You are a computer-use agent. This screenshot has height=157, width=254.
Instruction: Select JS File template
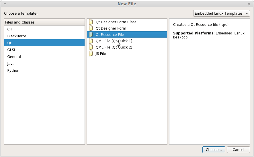[x=127, y=53]
